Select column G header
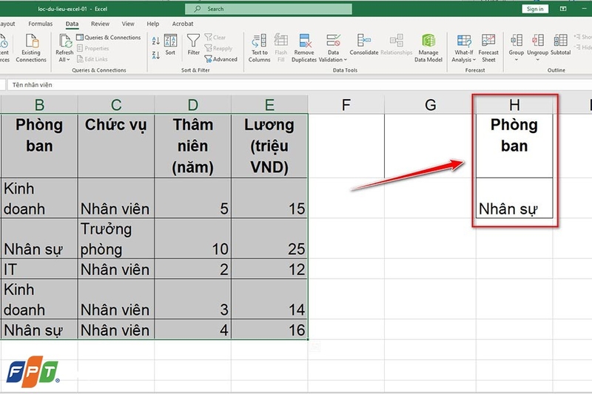This screenshot has height=394, width=592. (430, 105)
